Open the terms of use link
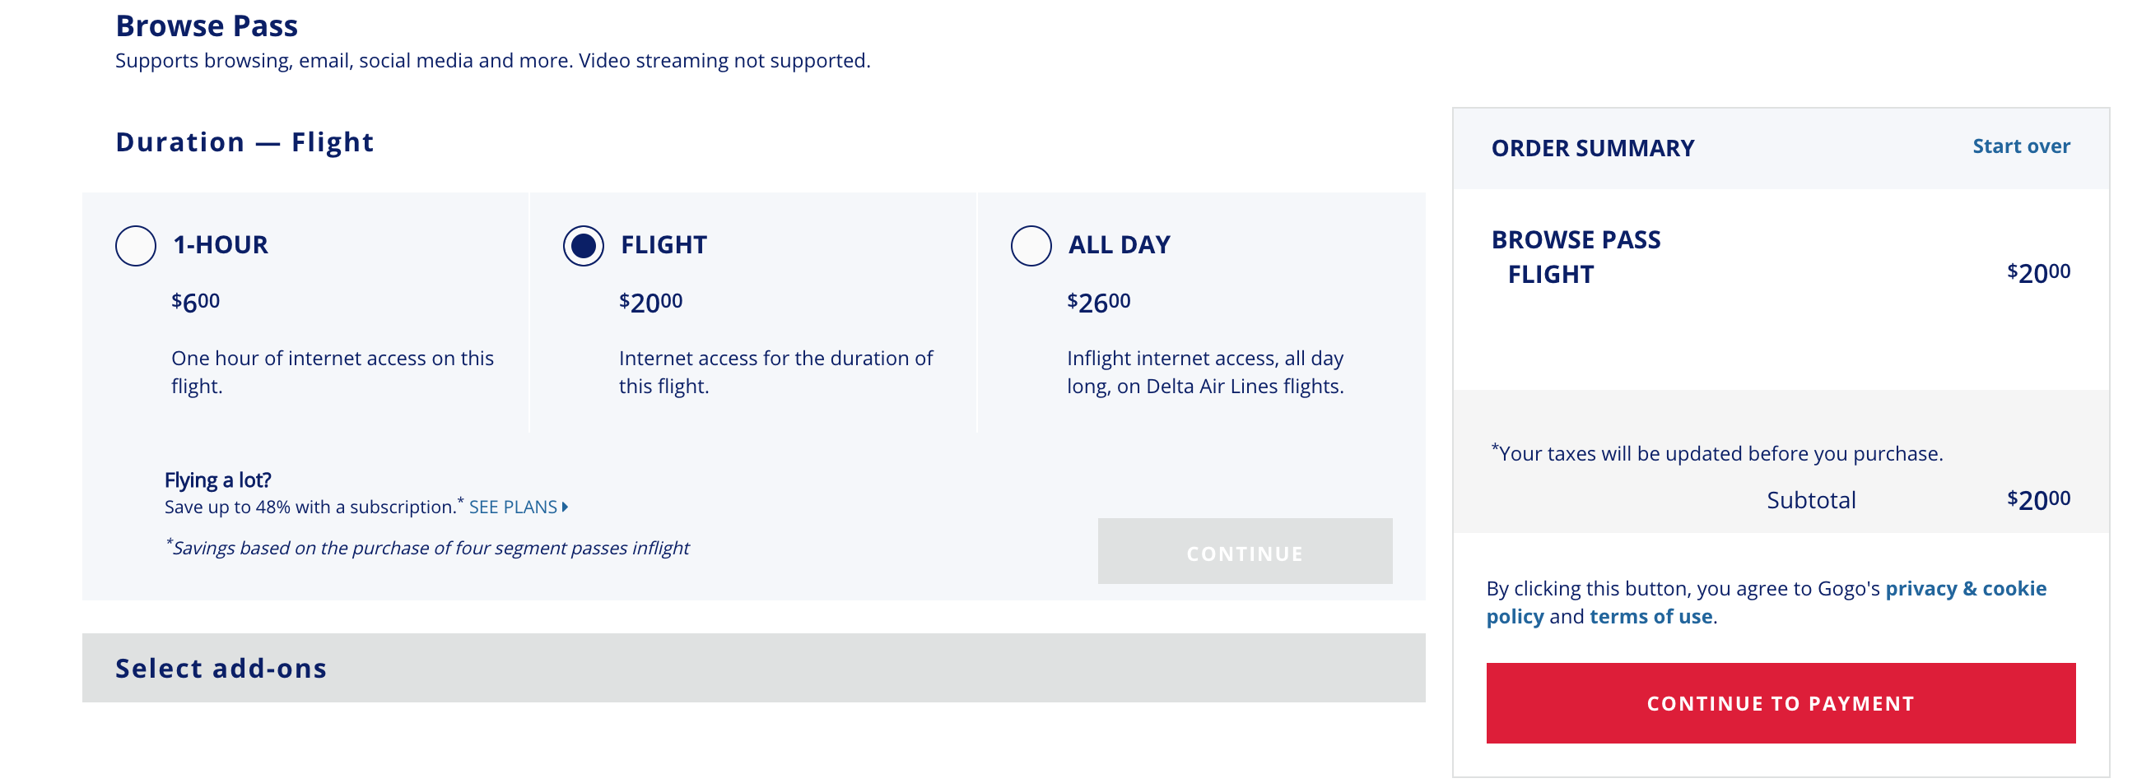2137x783 pixels. point(1650,617)
